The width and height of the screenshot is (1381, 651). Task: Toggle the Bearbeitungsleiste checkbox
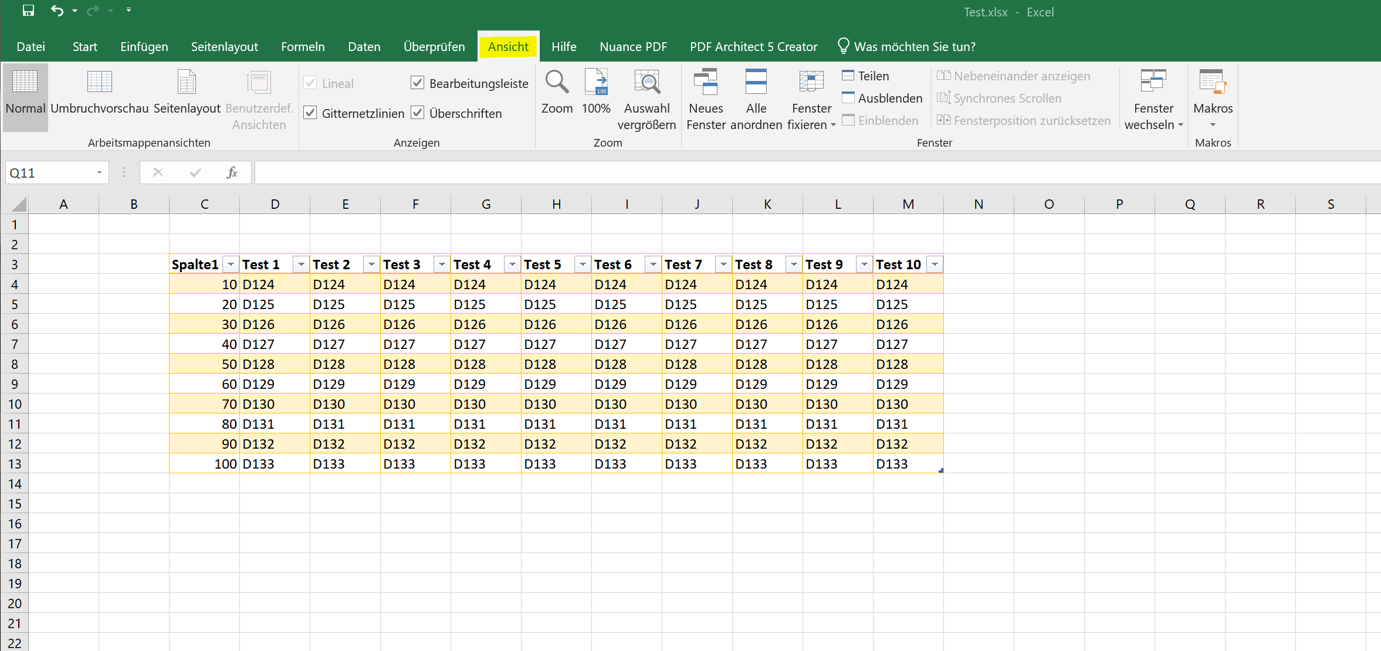418,83
